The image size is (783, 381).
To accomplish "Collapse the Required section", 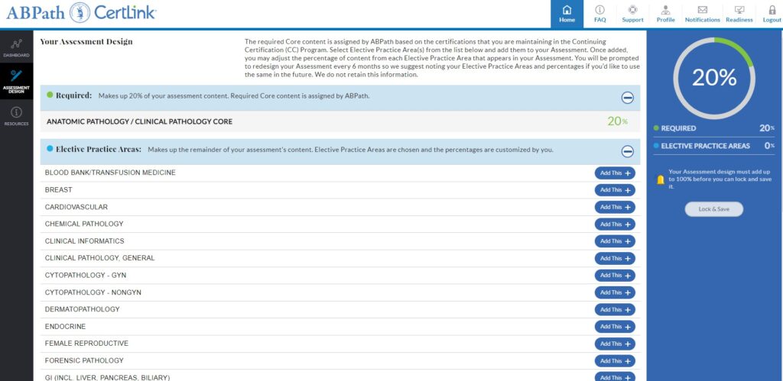I will click(627, 97).
